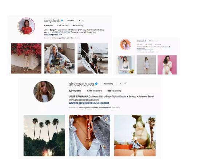
Task: Open songofstyle profile picture story
Action: [26, 26]
